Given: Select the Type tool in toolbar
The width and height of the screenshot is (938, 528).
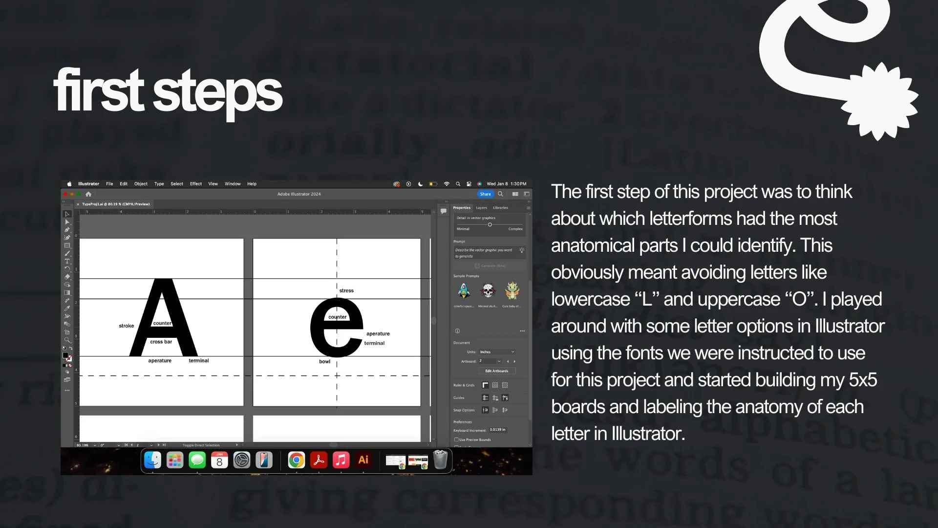Looking at the screenshot, I should [x=67, y=261].
